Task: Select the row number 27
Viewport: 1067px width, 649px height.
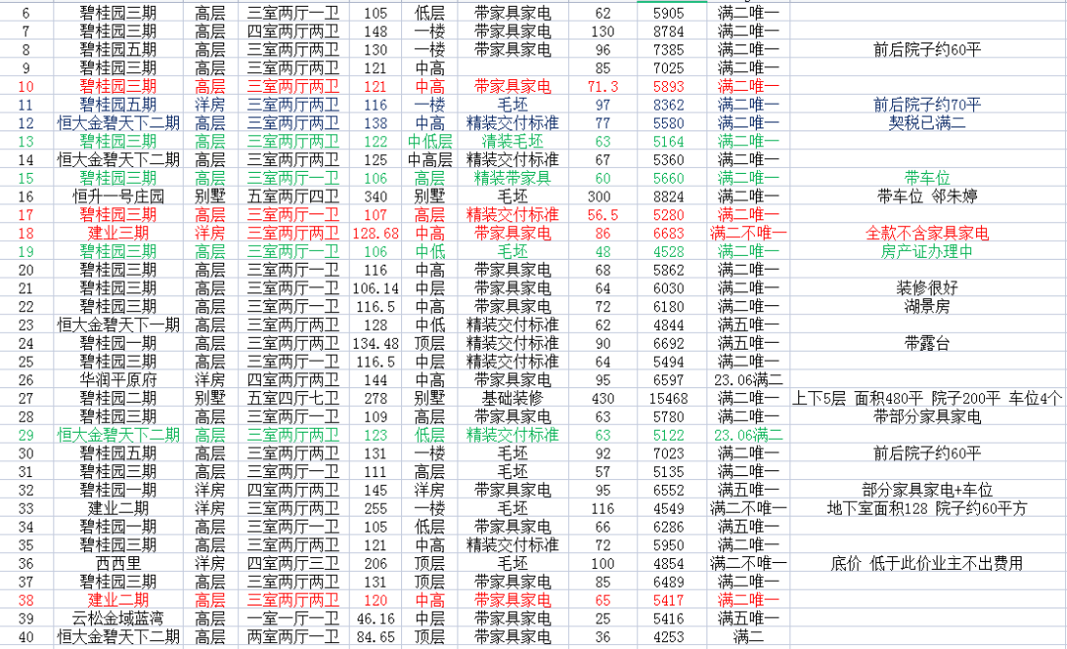Action: [x=26, y=399]
